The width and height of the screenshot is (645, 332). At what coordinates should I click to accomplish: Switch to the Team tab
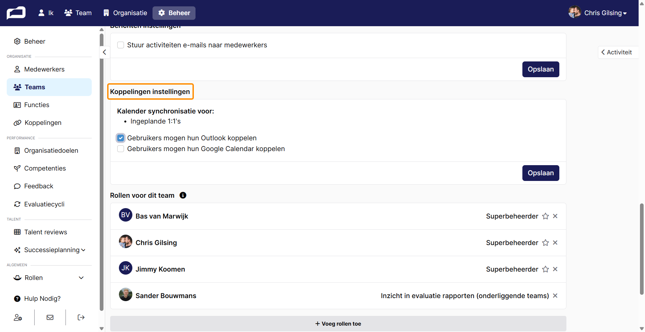[x=78, y=13]
